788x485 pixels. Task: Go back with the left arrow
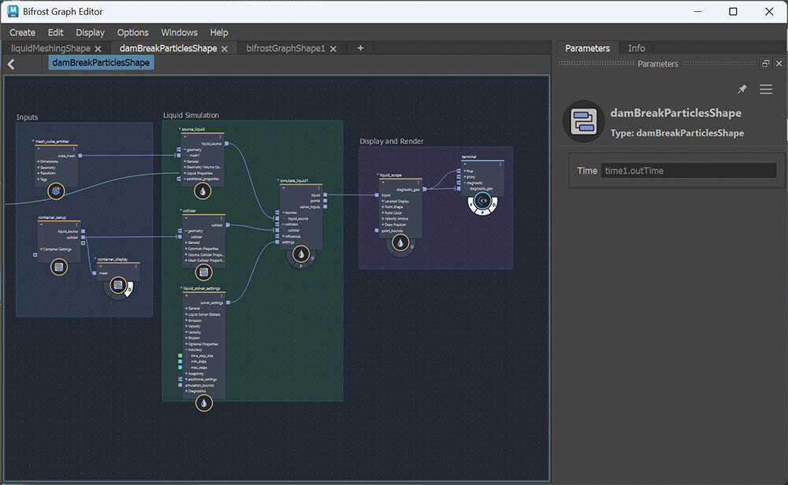[x=11, y=64]
